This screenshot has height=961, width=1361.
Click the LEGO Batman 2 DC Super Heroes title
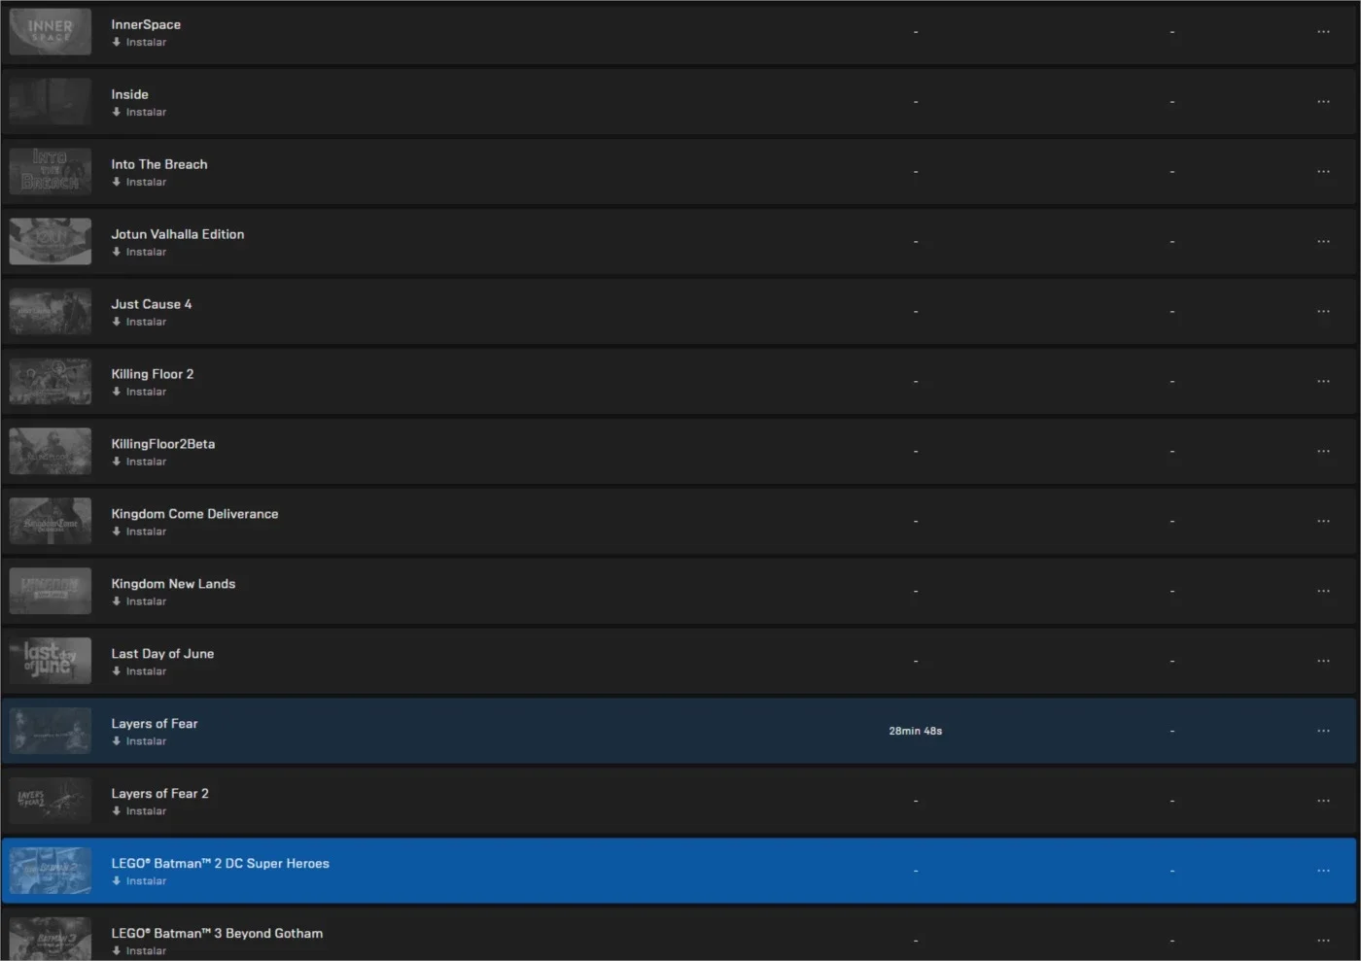221,864
